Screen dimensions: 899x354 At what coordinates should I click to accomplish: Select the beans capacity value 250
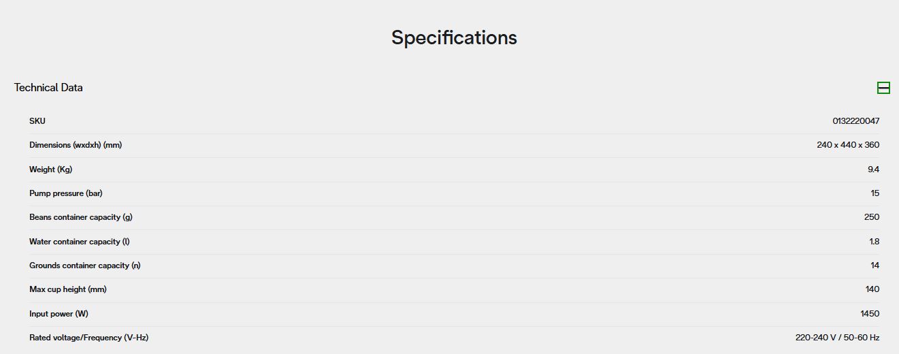click(x=872, y=217)
